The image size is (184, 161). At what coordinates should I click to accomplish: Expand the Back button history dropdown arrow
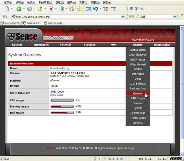click(x=24, y=9)
